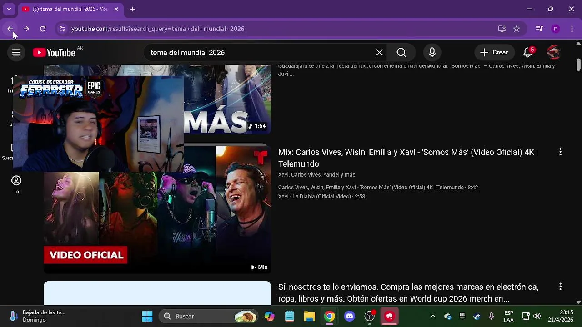Click 'Xavi - La Diabla (Official Video)' entry
582x327 pixels.
(x=321, y=197)
